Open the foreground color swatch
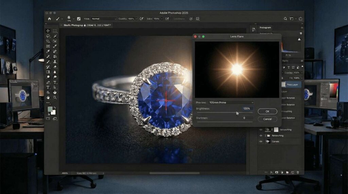 (x=50, y=109)
